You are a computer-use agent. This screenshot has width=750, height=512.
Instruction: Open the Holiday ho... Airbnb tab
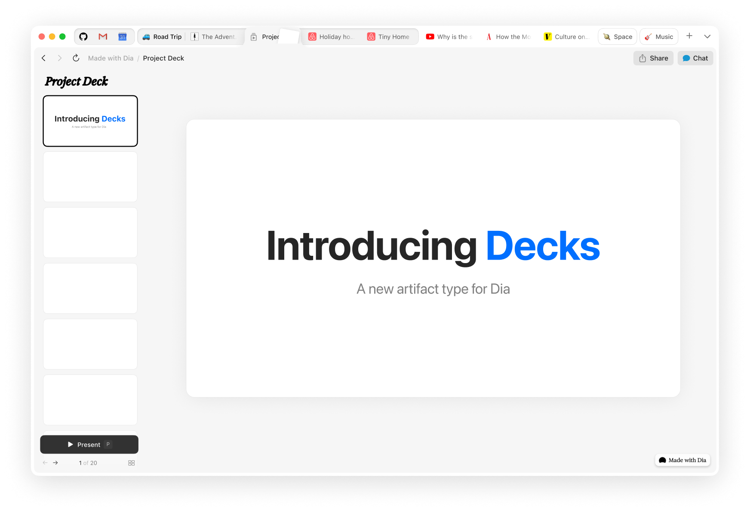tap(331, 37)
